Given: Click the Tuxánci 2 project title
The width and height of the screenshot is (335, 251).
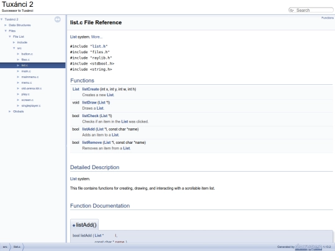Looking at the screenshot, I should (17, 4).
